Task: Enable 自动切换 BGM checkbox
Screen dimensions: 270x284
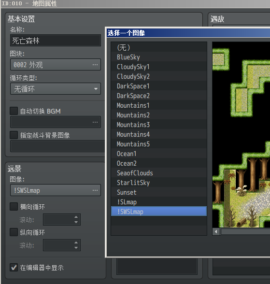Action: click(14, 111)
